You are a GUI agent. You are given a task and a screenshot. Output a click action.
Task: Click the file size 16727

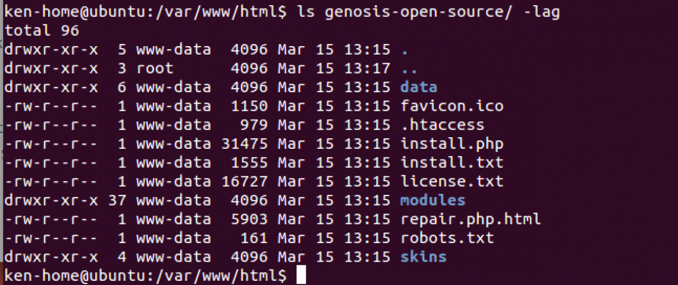click(244, 181)
